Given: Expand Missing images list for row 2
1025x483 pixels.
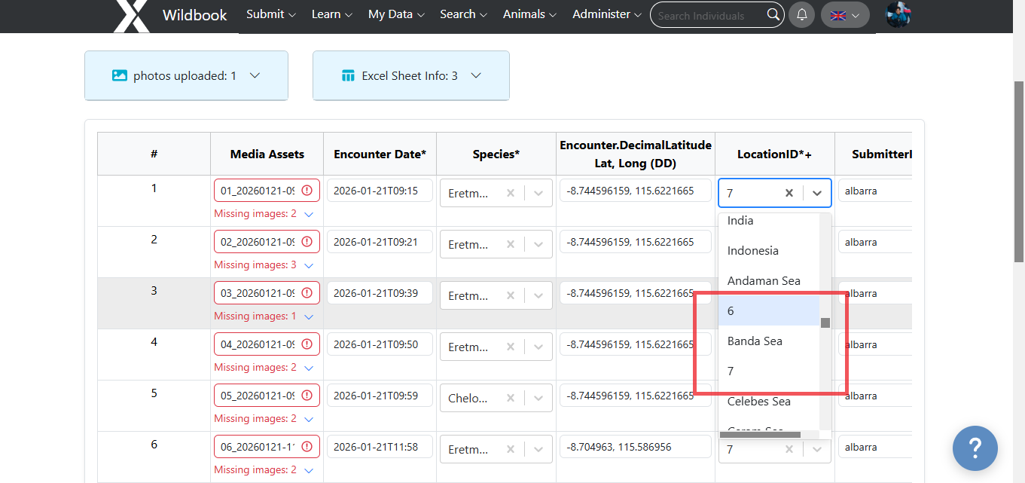Looking at the screenshot, I should point(309,265).
